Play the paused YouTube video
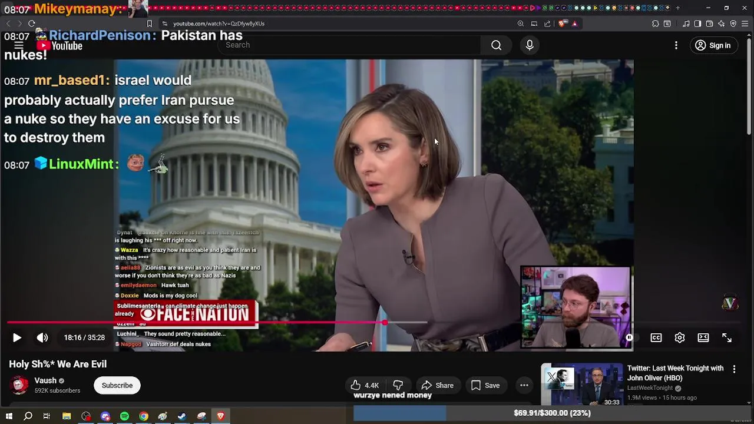Viewport: 754px width, 424px height. click(16, 337)
